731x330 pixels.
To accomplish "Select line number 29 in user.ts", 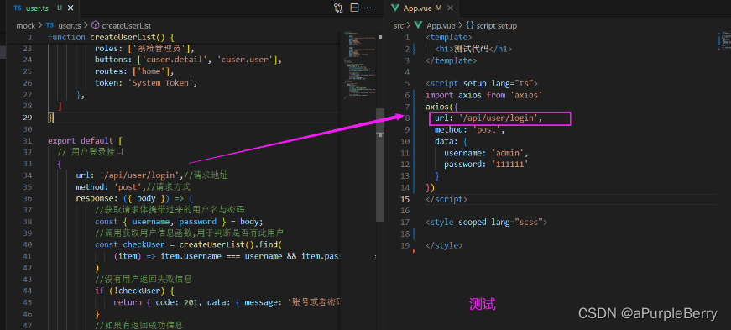I will coord(27,118).
